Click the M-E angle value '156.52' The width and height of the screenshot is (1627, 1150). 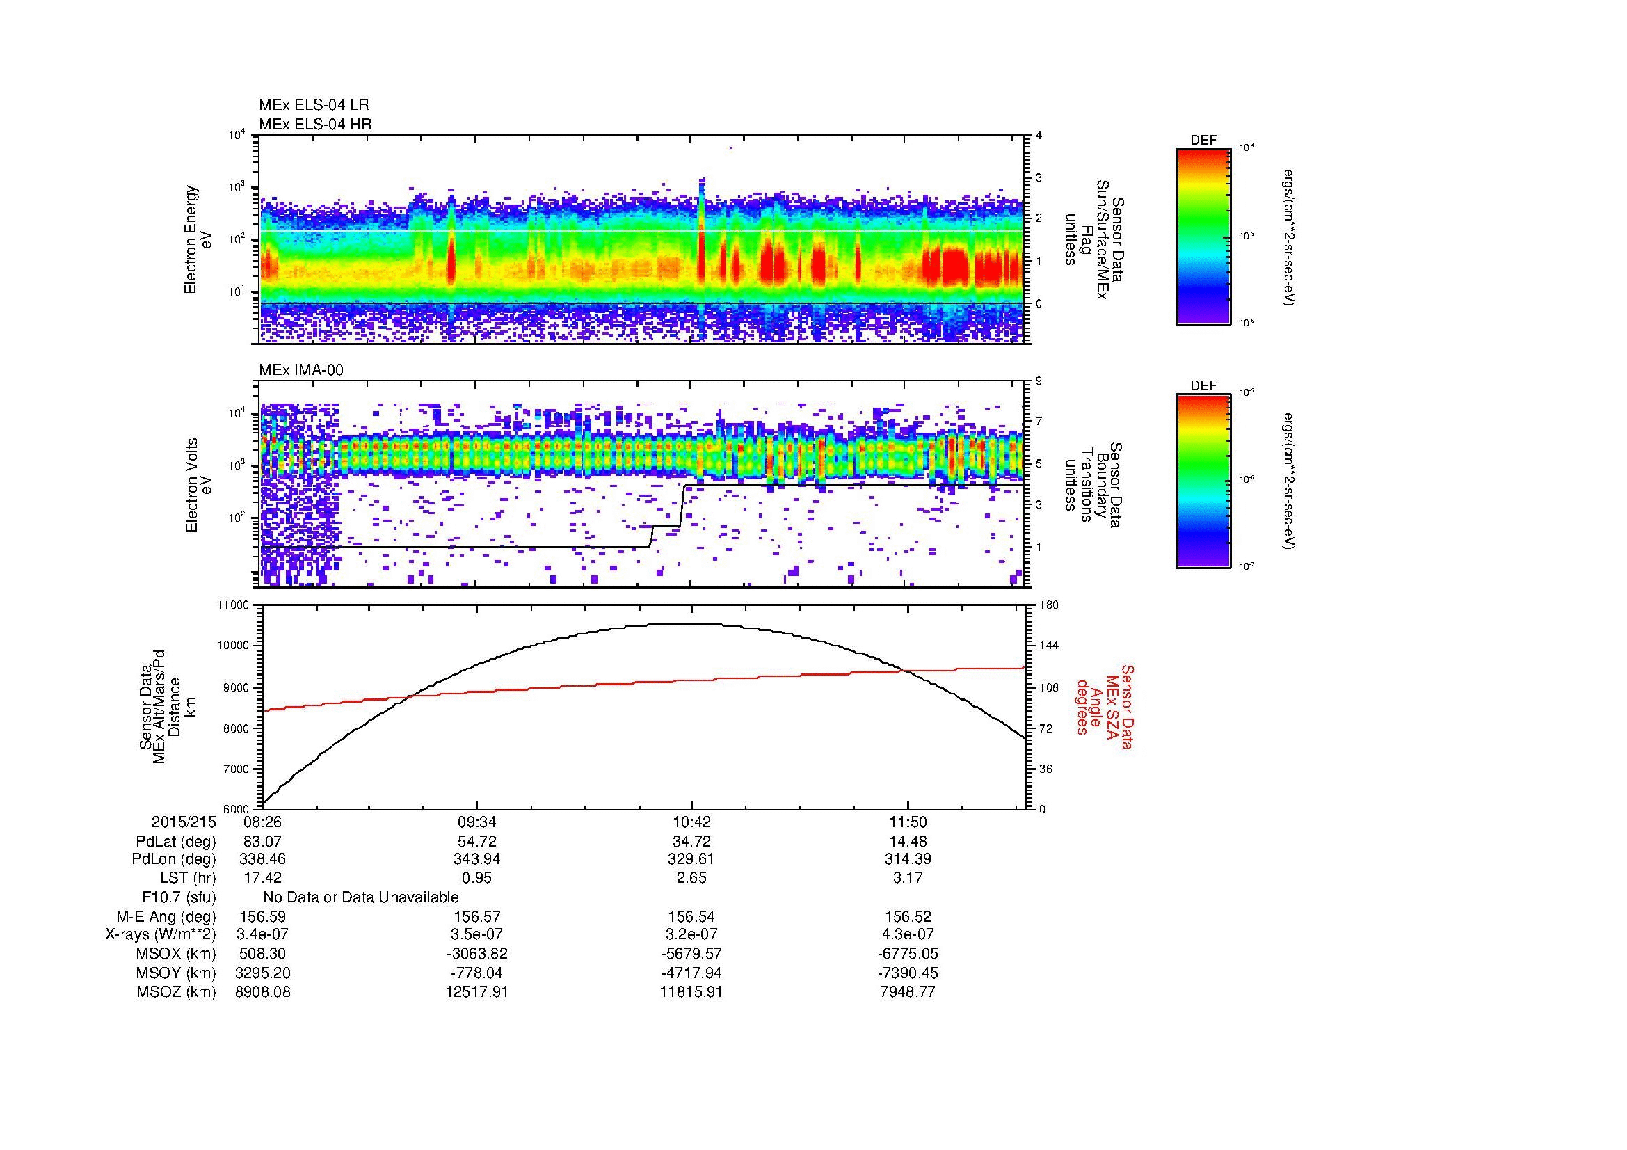(908, 916)
